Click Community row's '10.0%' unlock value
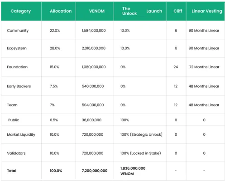Viewport: 225px width, 181px height. tap(125, 30)
